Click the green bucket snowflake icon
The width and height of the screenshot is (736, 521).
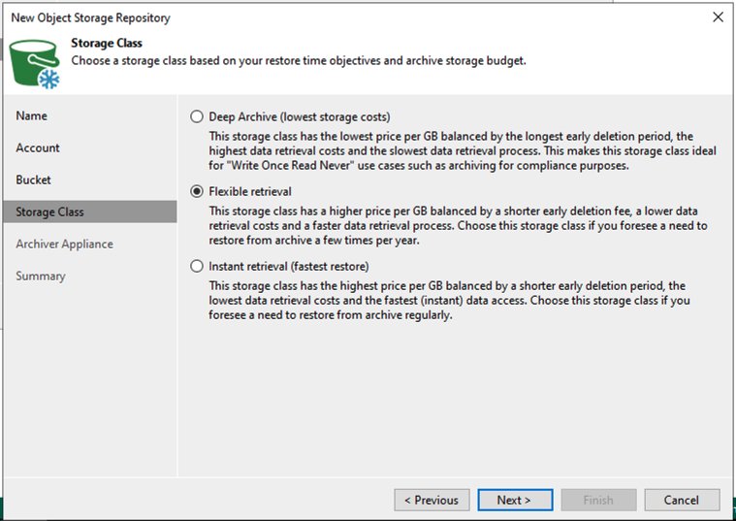click(35, 64)
